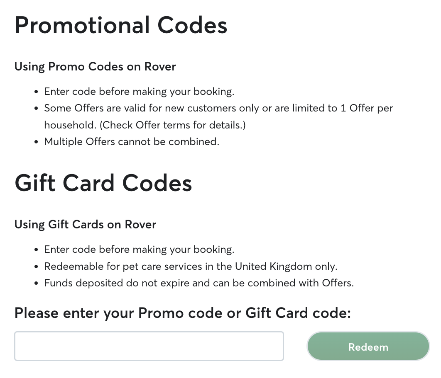
Task: Click the 'Please enter your Promo code' label
Action: (183, 313)
